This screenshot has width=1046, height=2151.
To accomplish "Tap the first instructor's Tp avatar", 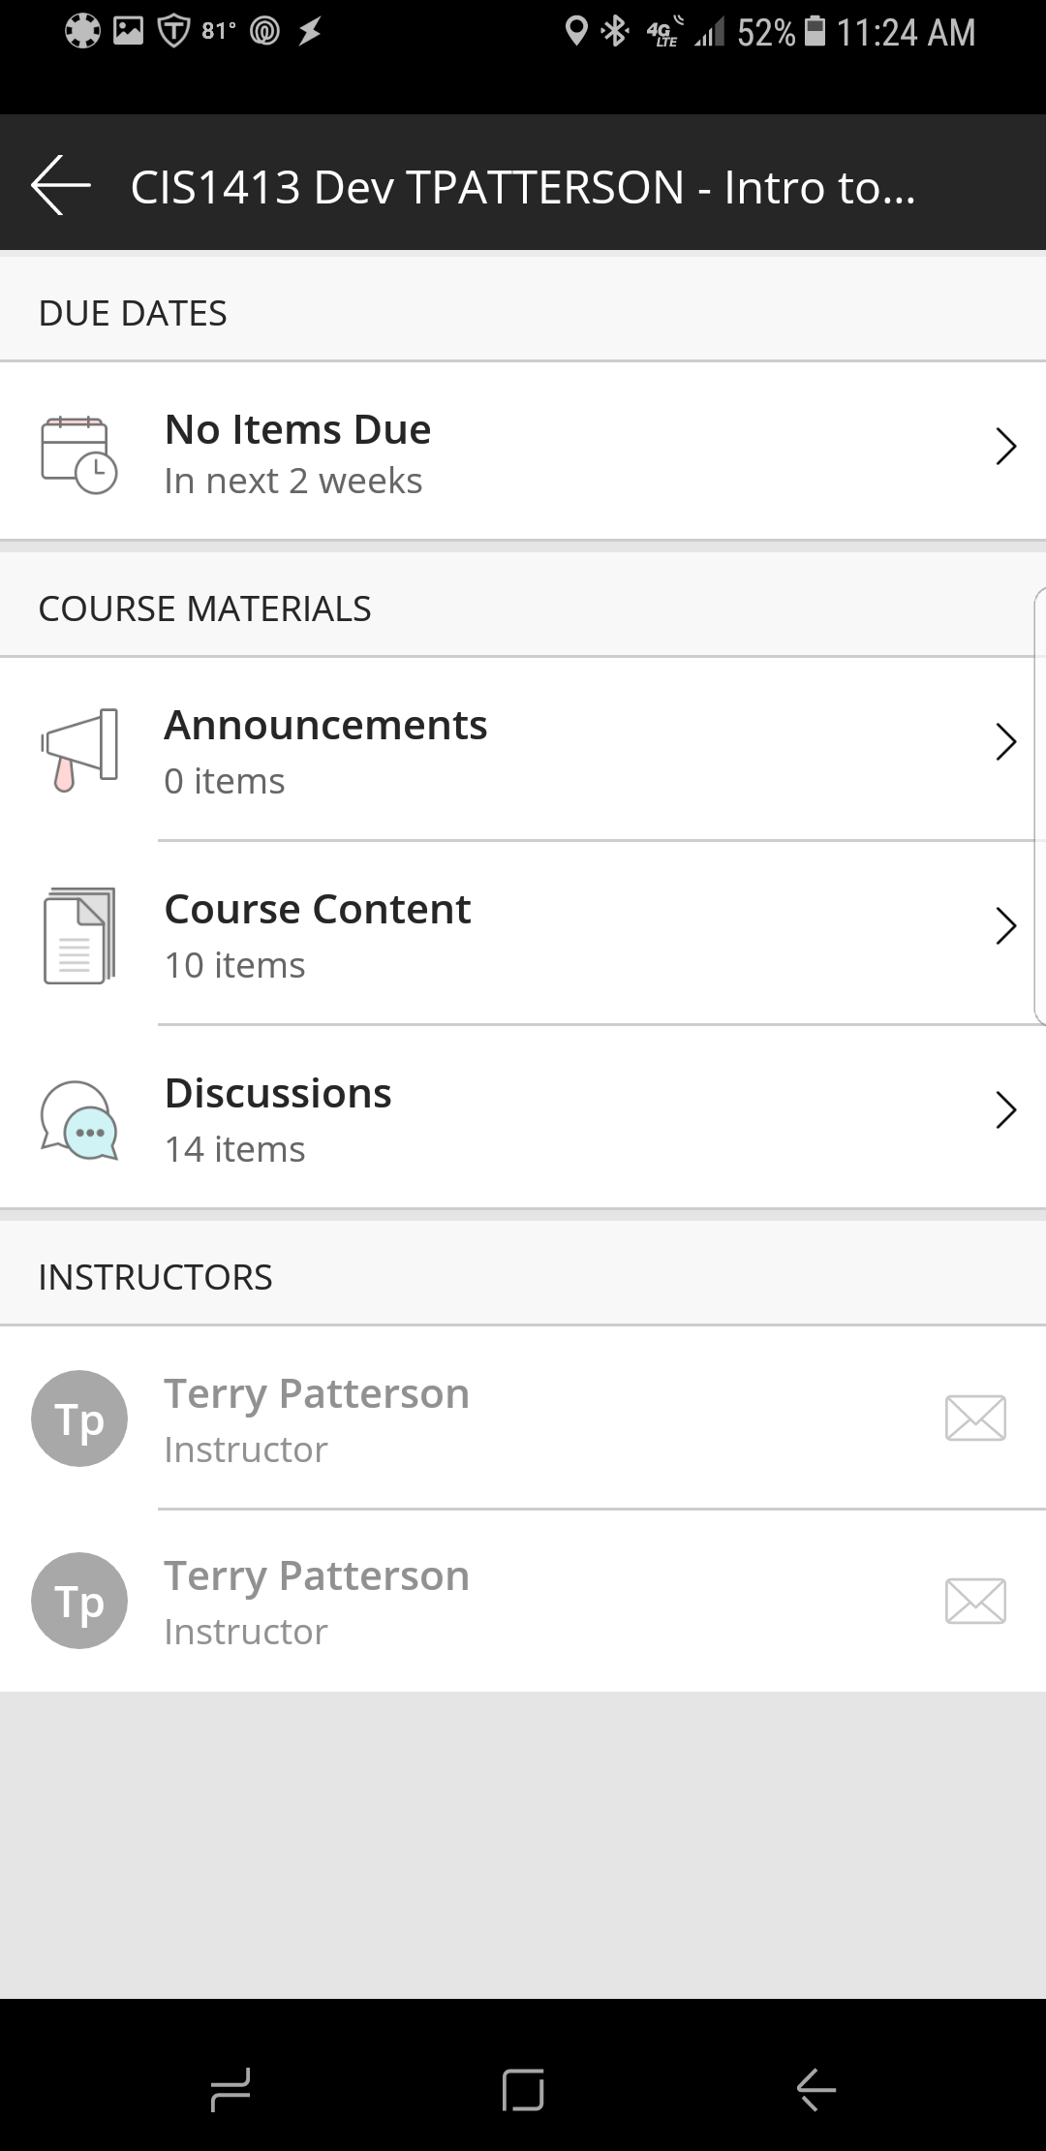I will (79, 1418).
